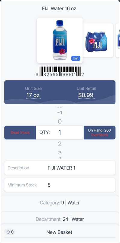Tap the selected QTY value 1
Image resolution: width=120 pixels, height=243 pixels.
point(60,132)
